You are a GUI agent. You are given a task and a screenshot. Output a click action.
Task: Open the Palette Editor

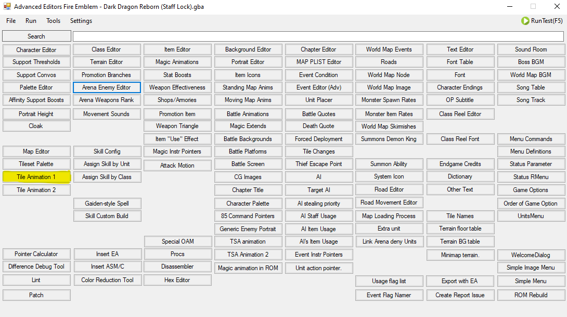click(x=36, y=87)
